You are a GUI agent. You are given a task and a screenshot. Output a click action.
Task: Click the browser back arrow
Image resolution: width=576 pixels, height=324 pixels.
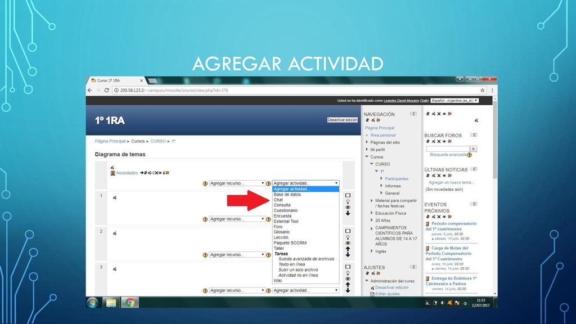point(90,91)
